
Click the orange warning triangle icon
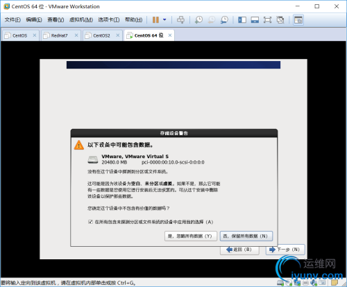[x=79, y=146]
